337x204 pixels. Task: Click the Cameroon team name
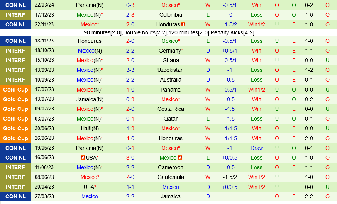171,167
